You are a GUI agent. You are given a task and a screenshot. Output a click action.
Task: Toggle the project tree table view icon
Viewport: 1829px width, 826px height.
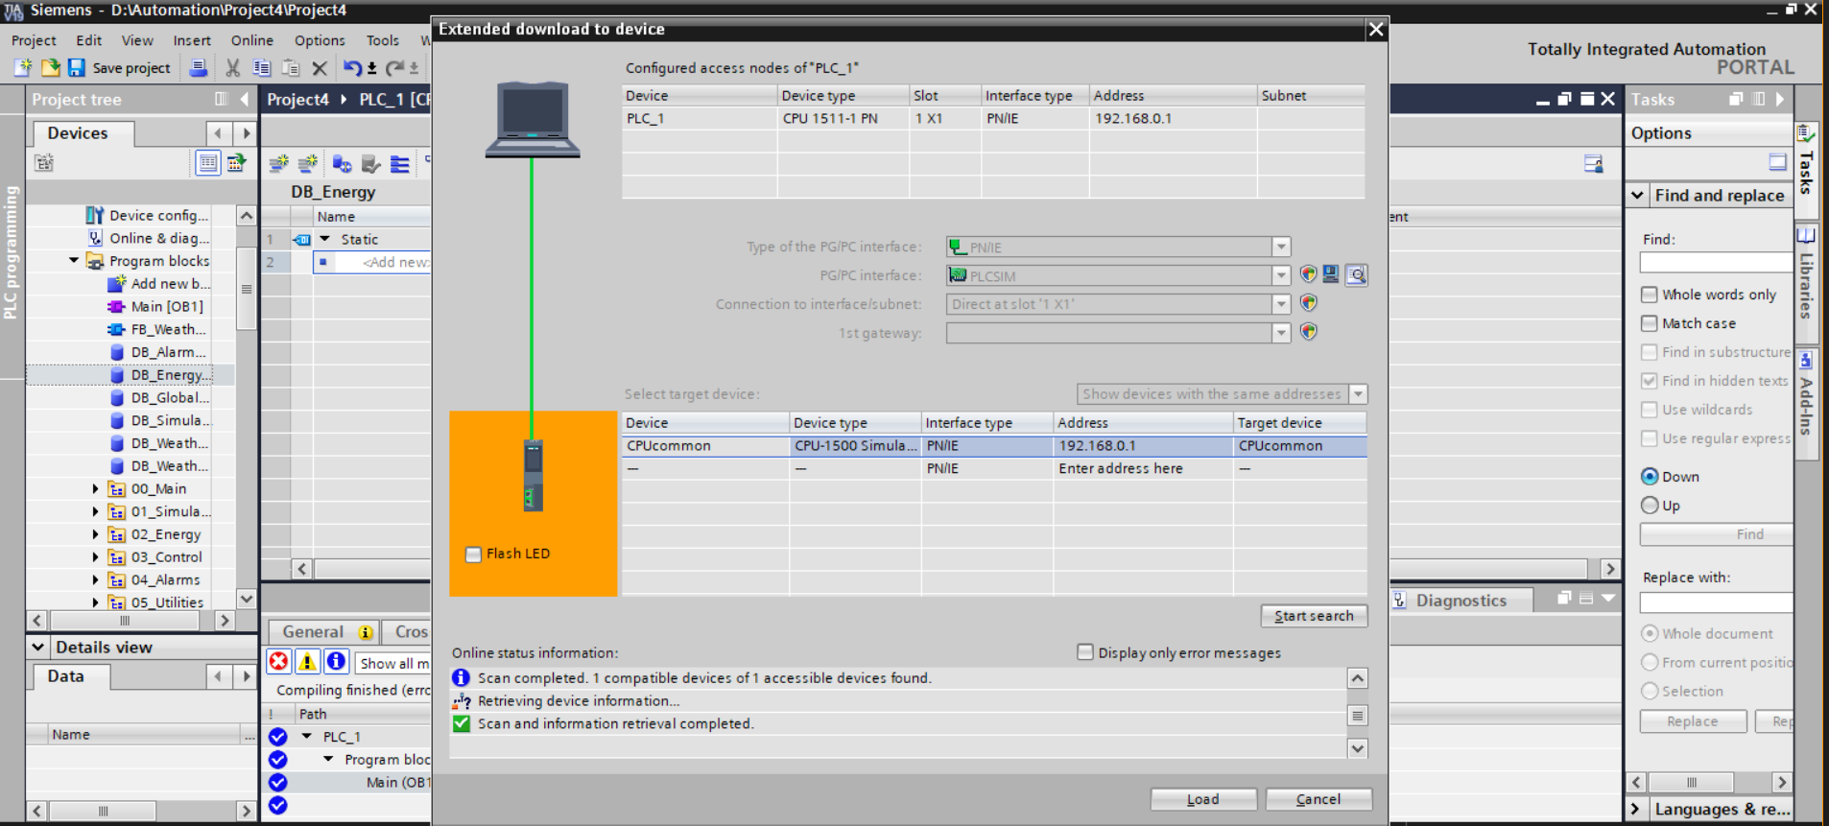(207, 163)
